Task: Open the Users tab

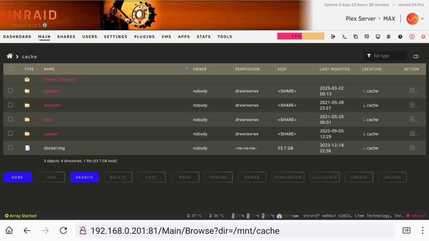Action: pyautogui.click(x=90, y=36)
